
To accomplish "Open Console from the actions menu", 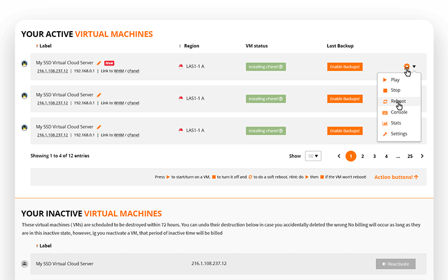I will click(x=399, y=112).
